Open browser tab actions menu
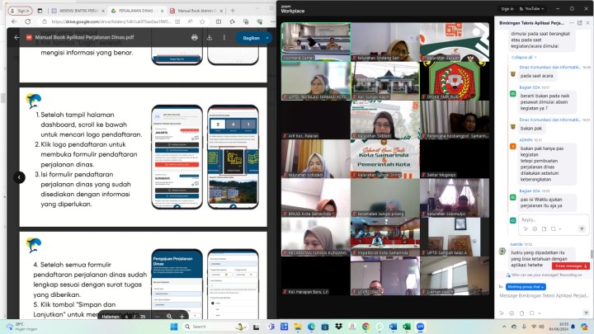594x334 pixels. [40, 11]
